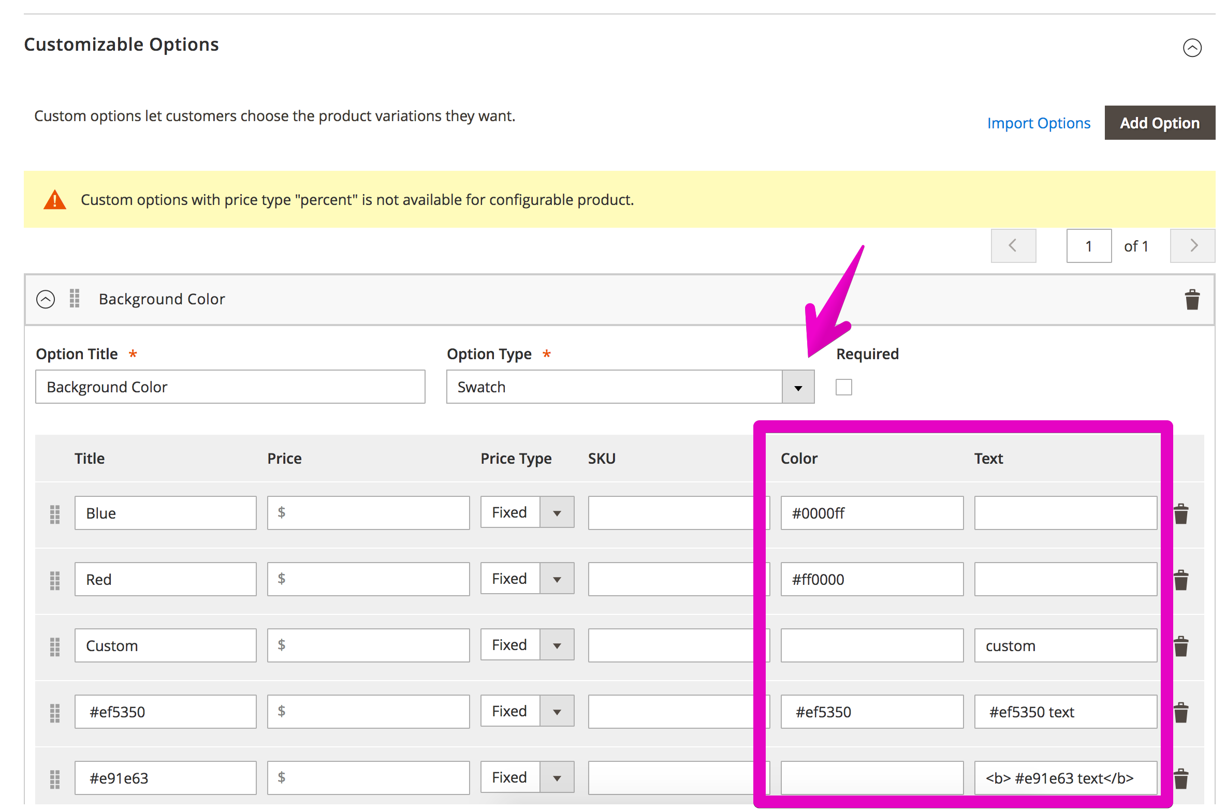This screenshot has width=1226, height=810.
Task: Click SKU field in Blue row
Action: [679, 513]
